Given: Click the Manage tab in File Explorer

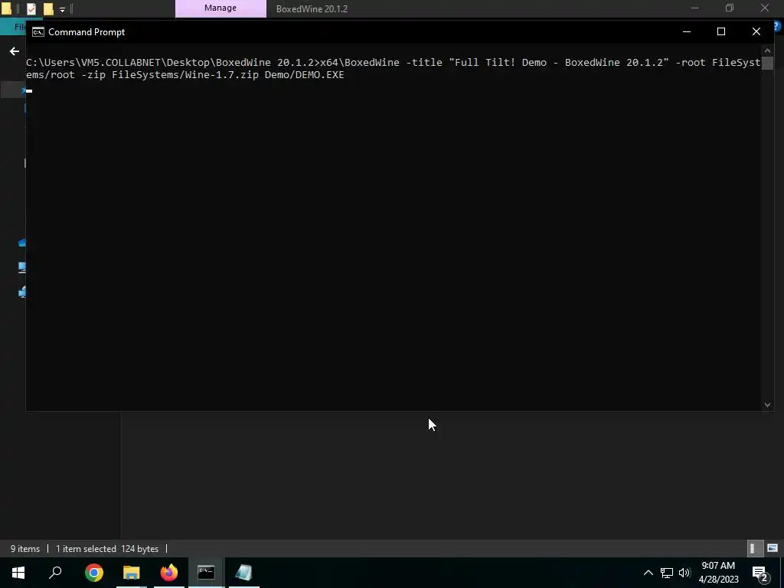Looking at the screenshot, I should click(220, 8).
